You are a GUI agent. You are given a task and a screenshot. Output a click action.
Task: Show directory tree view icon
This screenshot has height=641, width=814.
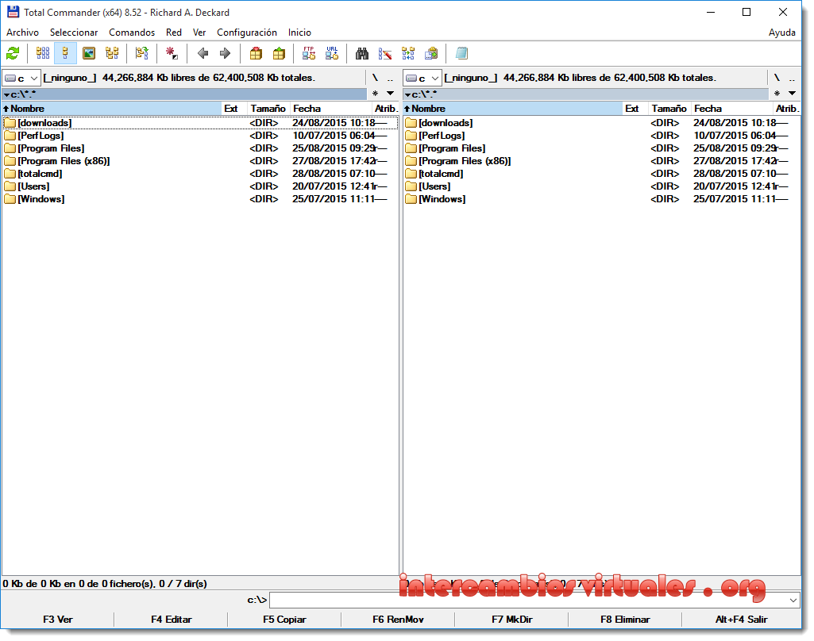pyautogui.click(x=112, y=53)
